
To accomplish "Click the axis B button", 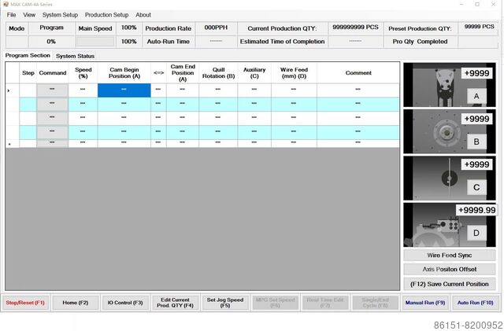I will tap(476, 142).
